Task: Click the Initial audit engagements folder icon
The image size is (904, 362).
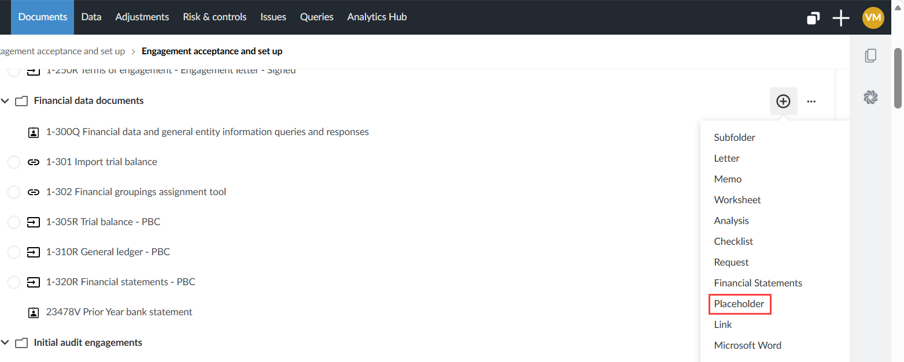Action: tap(21, 343)
